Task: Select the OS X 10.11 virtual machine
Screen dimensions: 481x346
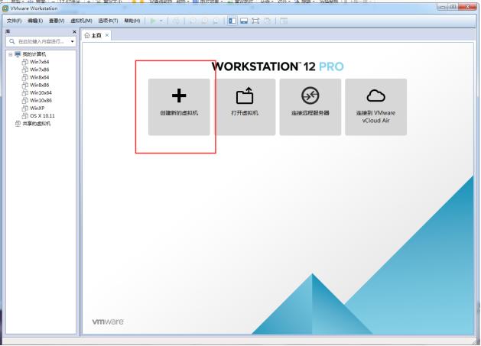Action: point(42,116)
